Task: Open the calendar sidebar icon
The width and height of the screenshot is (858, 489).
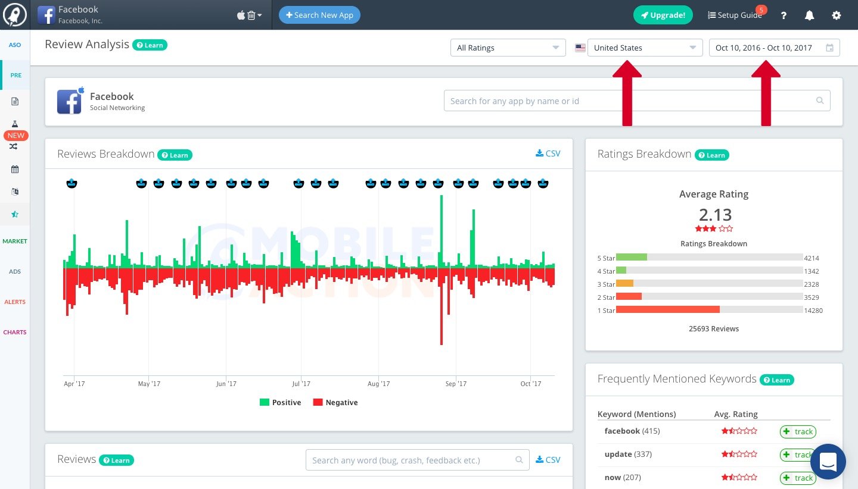Action: [15, 169]
